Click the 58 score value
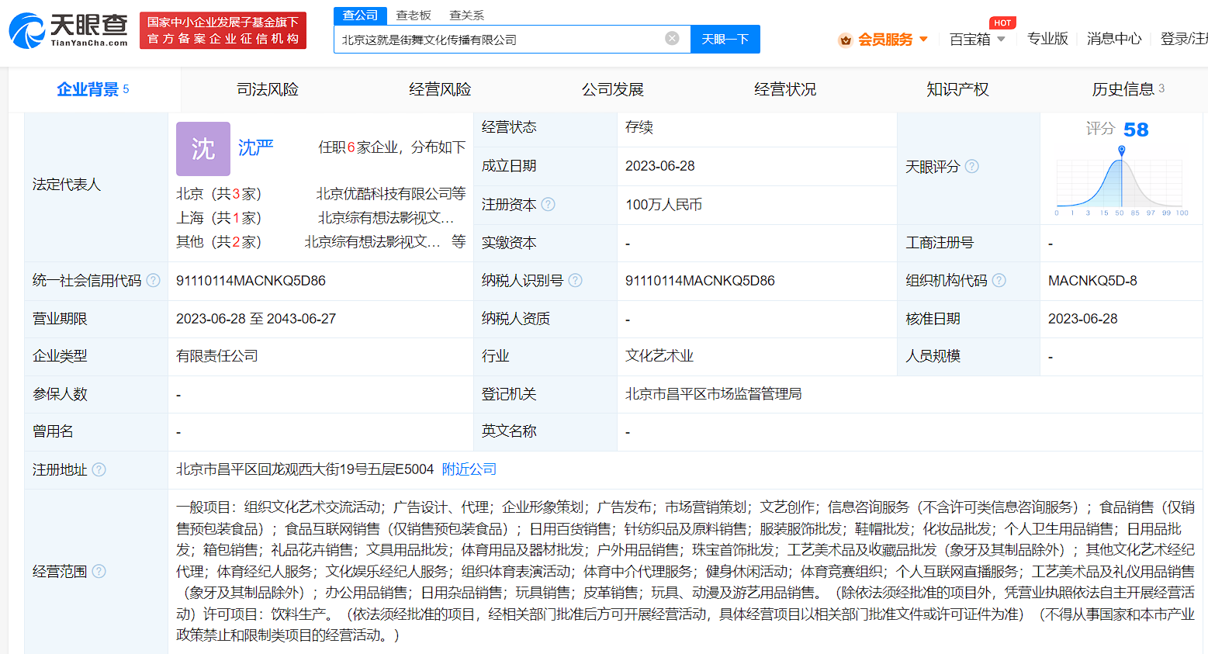 1136,130
